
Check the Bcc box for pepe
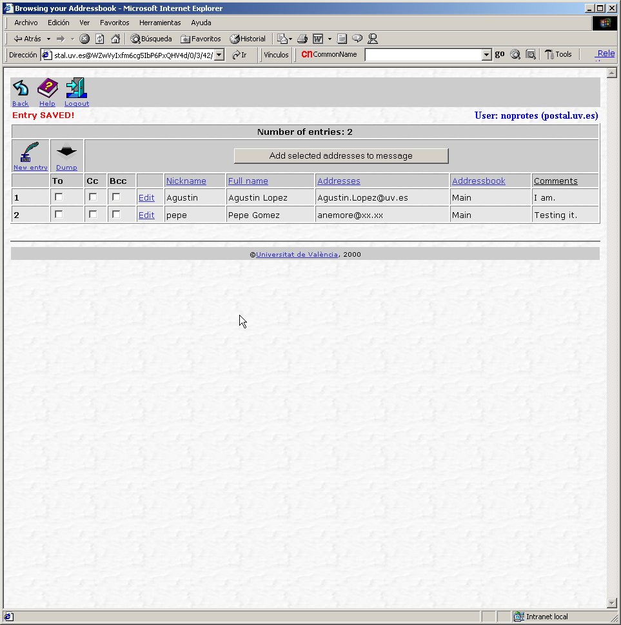click(x=116, y=214)
